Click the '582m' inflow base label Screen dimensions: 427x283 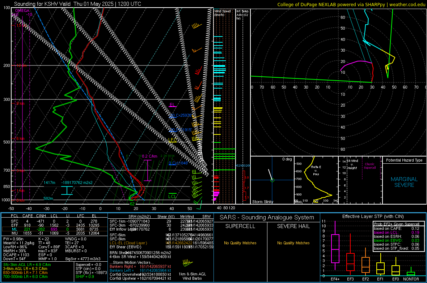pyautogui.click(x=48, y=198)
